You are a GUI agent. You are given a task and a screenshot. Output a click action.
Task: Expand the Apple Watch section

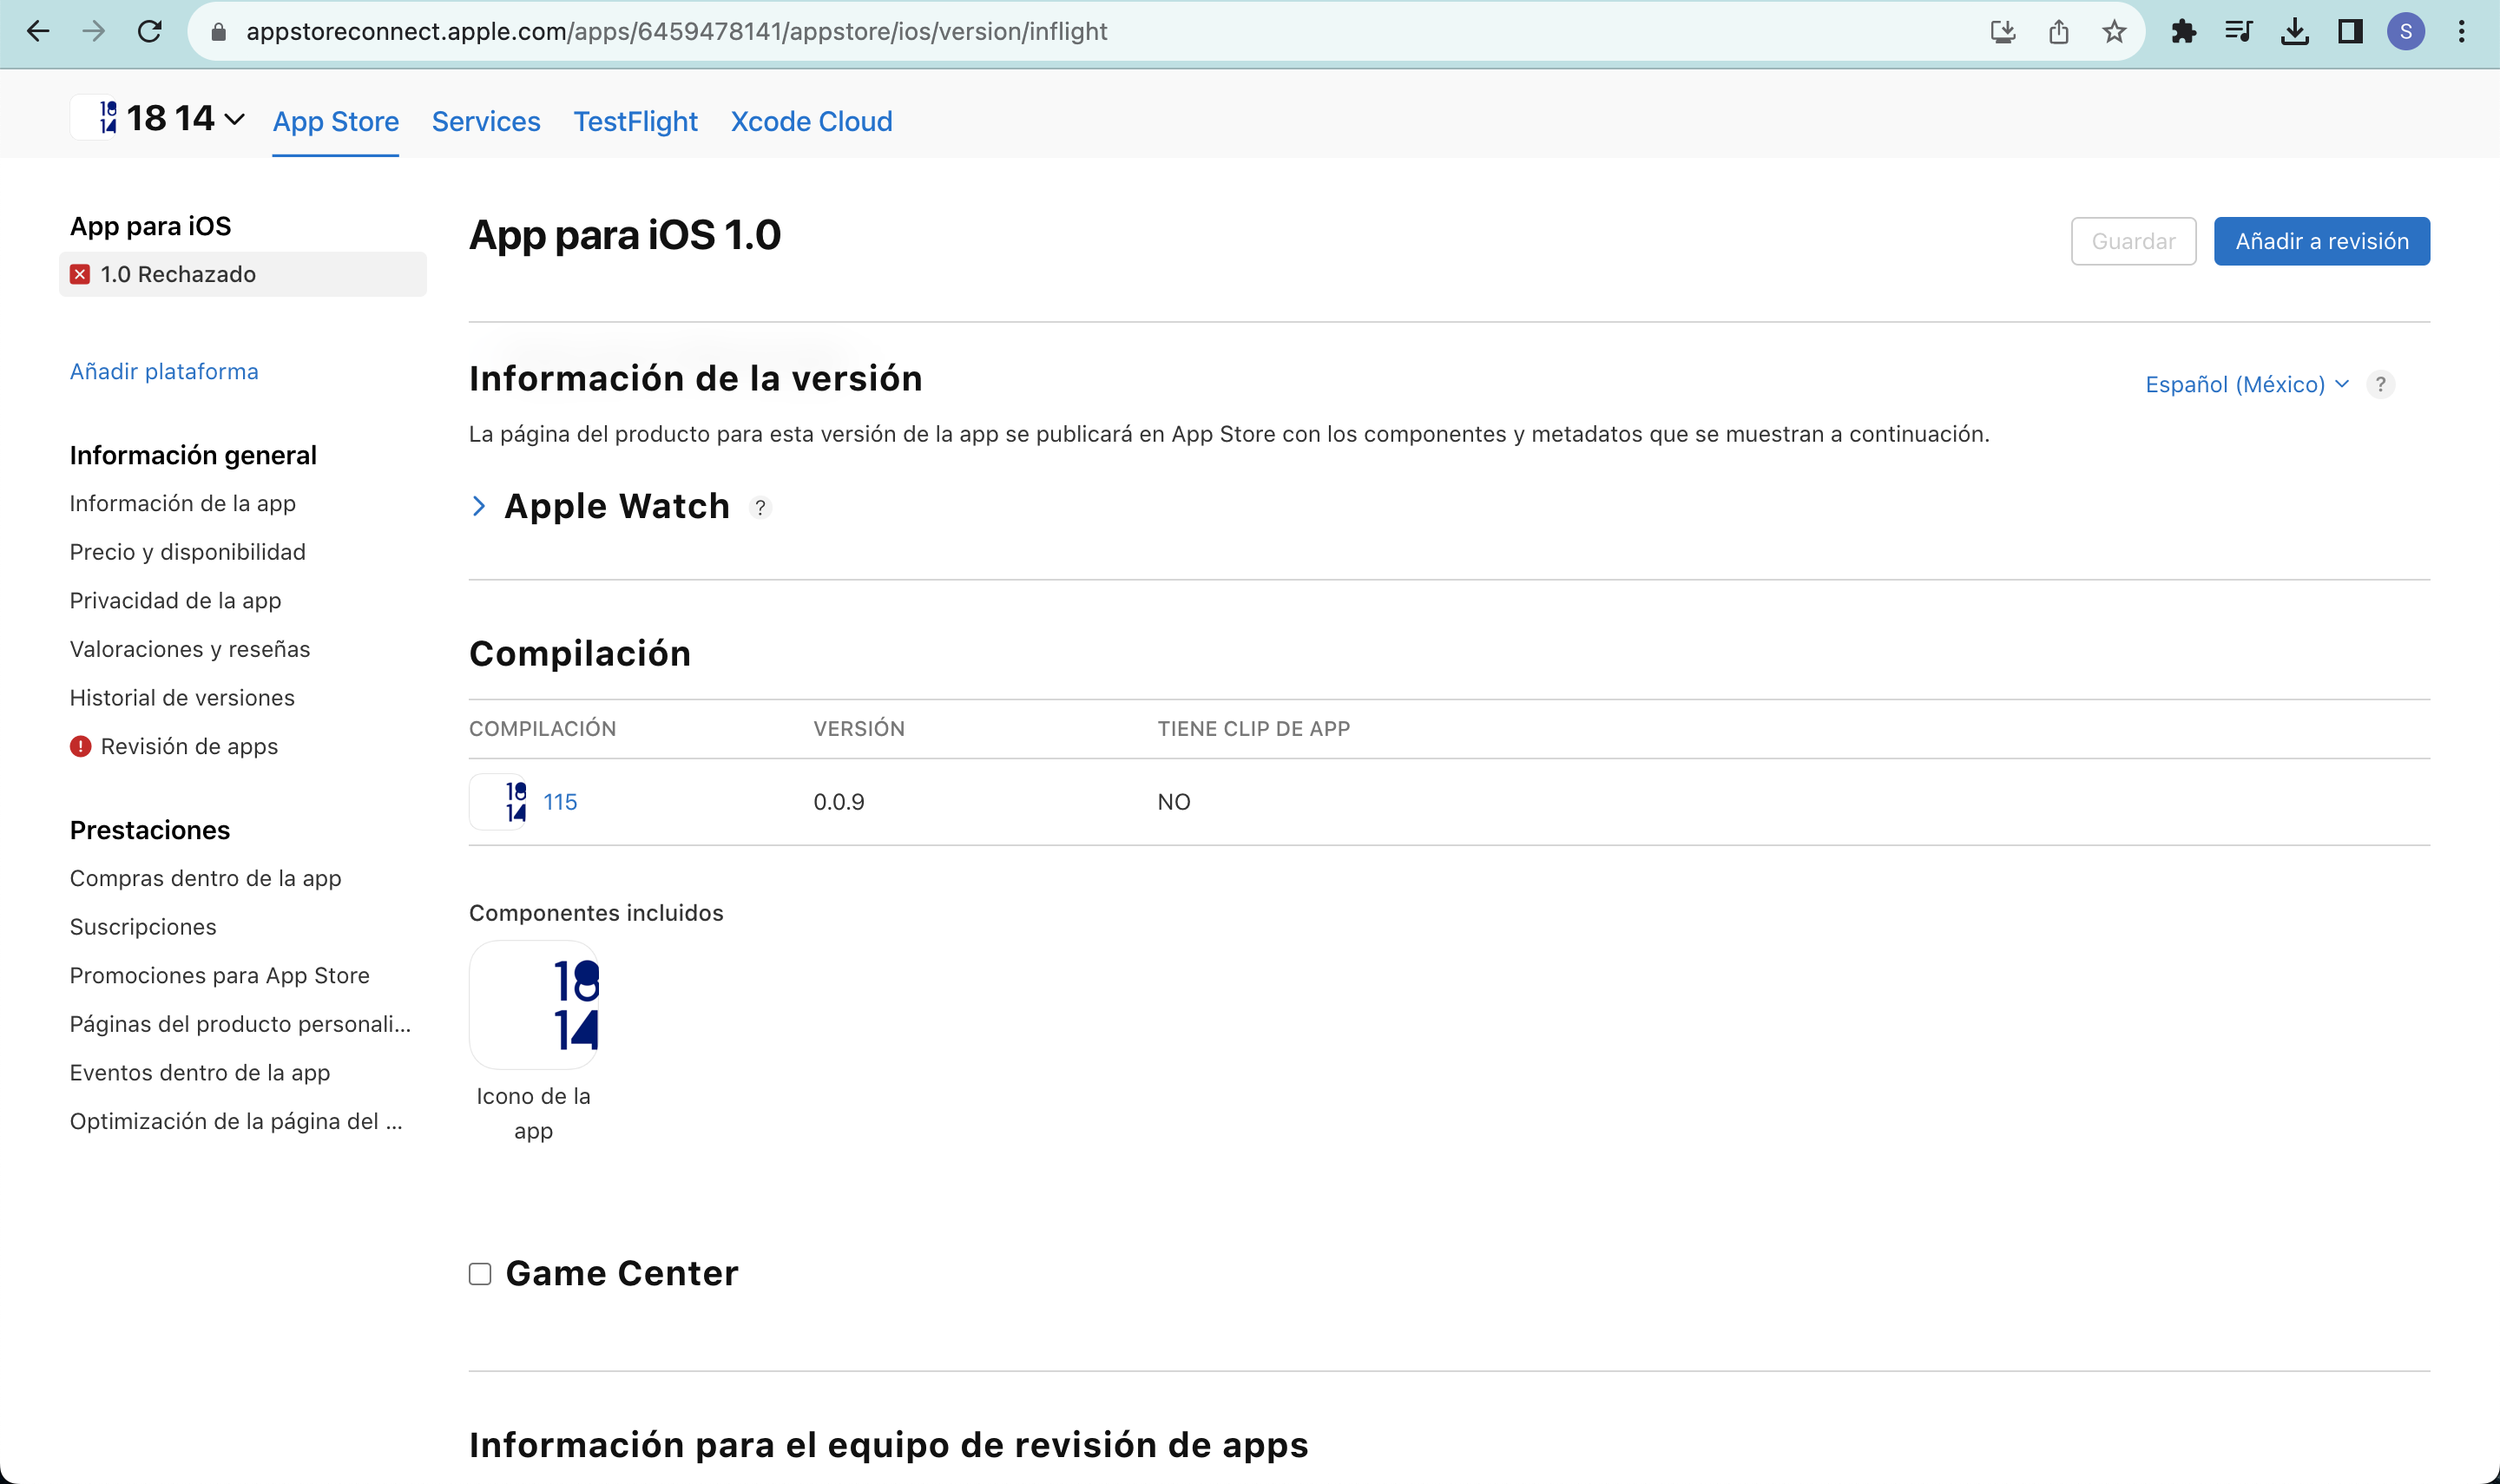(x=479, y=507)
